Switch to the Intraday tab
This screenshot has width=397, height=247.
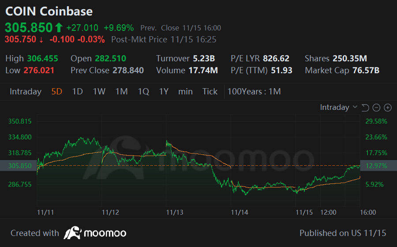[x=26, y=91]
